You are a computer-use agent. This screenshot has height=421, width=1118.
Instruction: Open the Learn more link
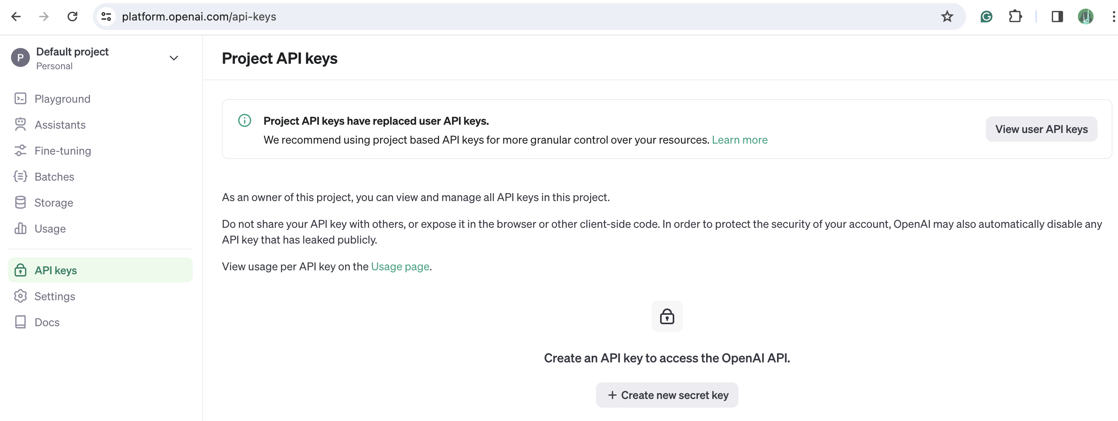[x=740, y=140]
